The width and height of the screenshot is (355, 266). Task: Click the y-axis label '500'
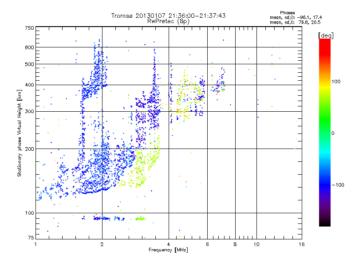[29, 64]
